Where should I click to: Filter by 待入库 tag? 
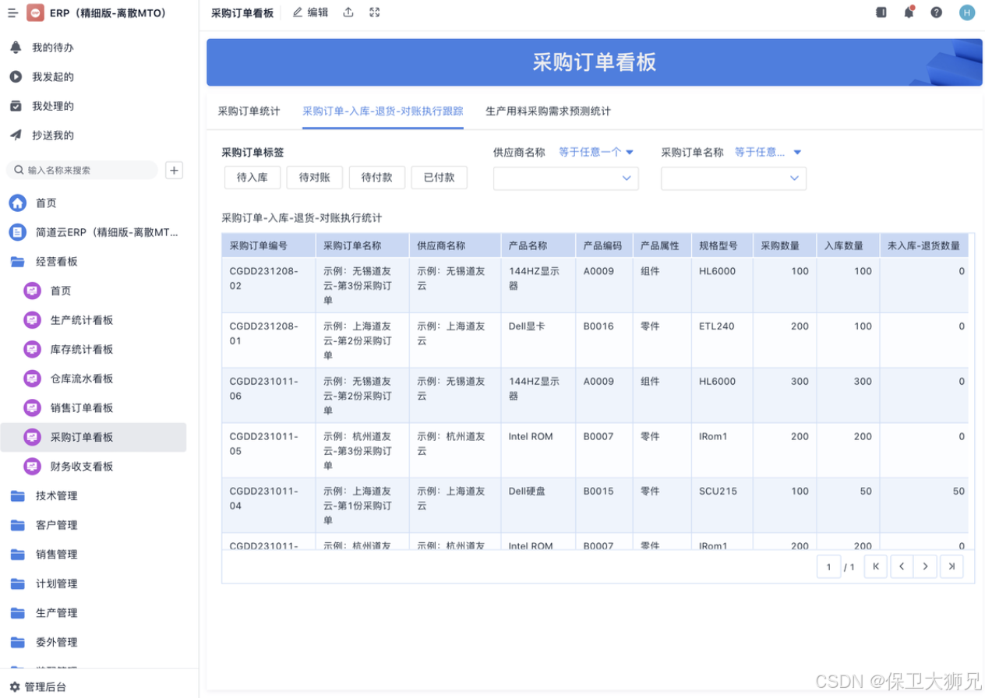click(x=252, y=178)
